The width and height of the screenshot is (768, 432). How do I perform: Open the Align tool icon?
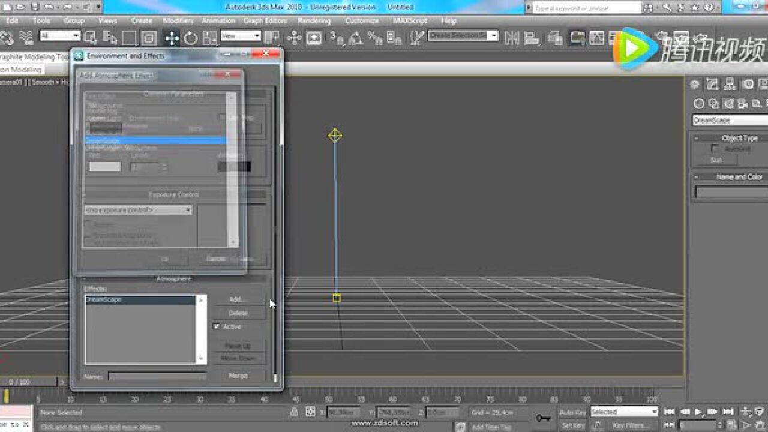tap(532, 38)
